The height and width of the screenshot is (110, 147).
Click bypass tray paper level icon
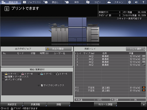tap(144, 65)
